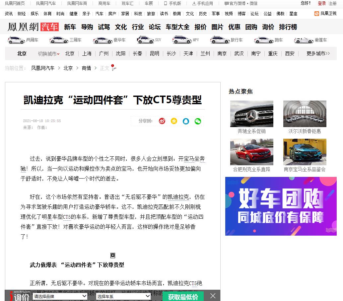Share via blue QQ penguin icon

186,121
